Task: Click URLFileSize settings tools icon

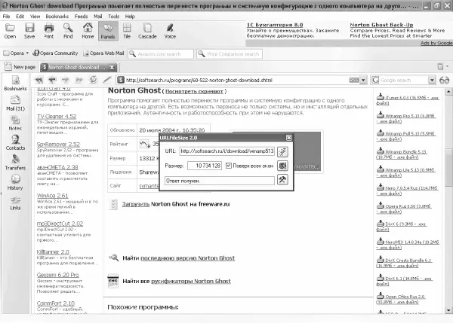Action: tap(282, 179)
